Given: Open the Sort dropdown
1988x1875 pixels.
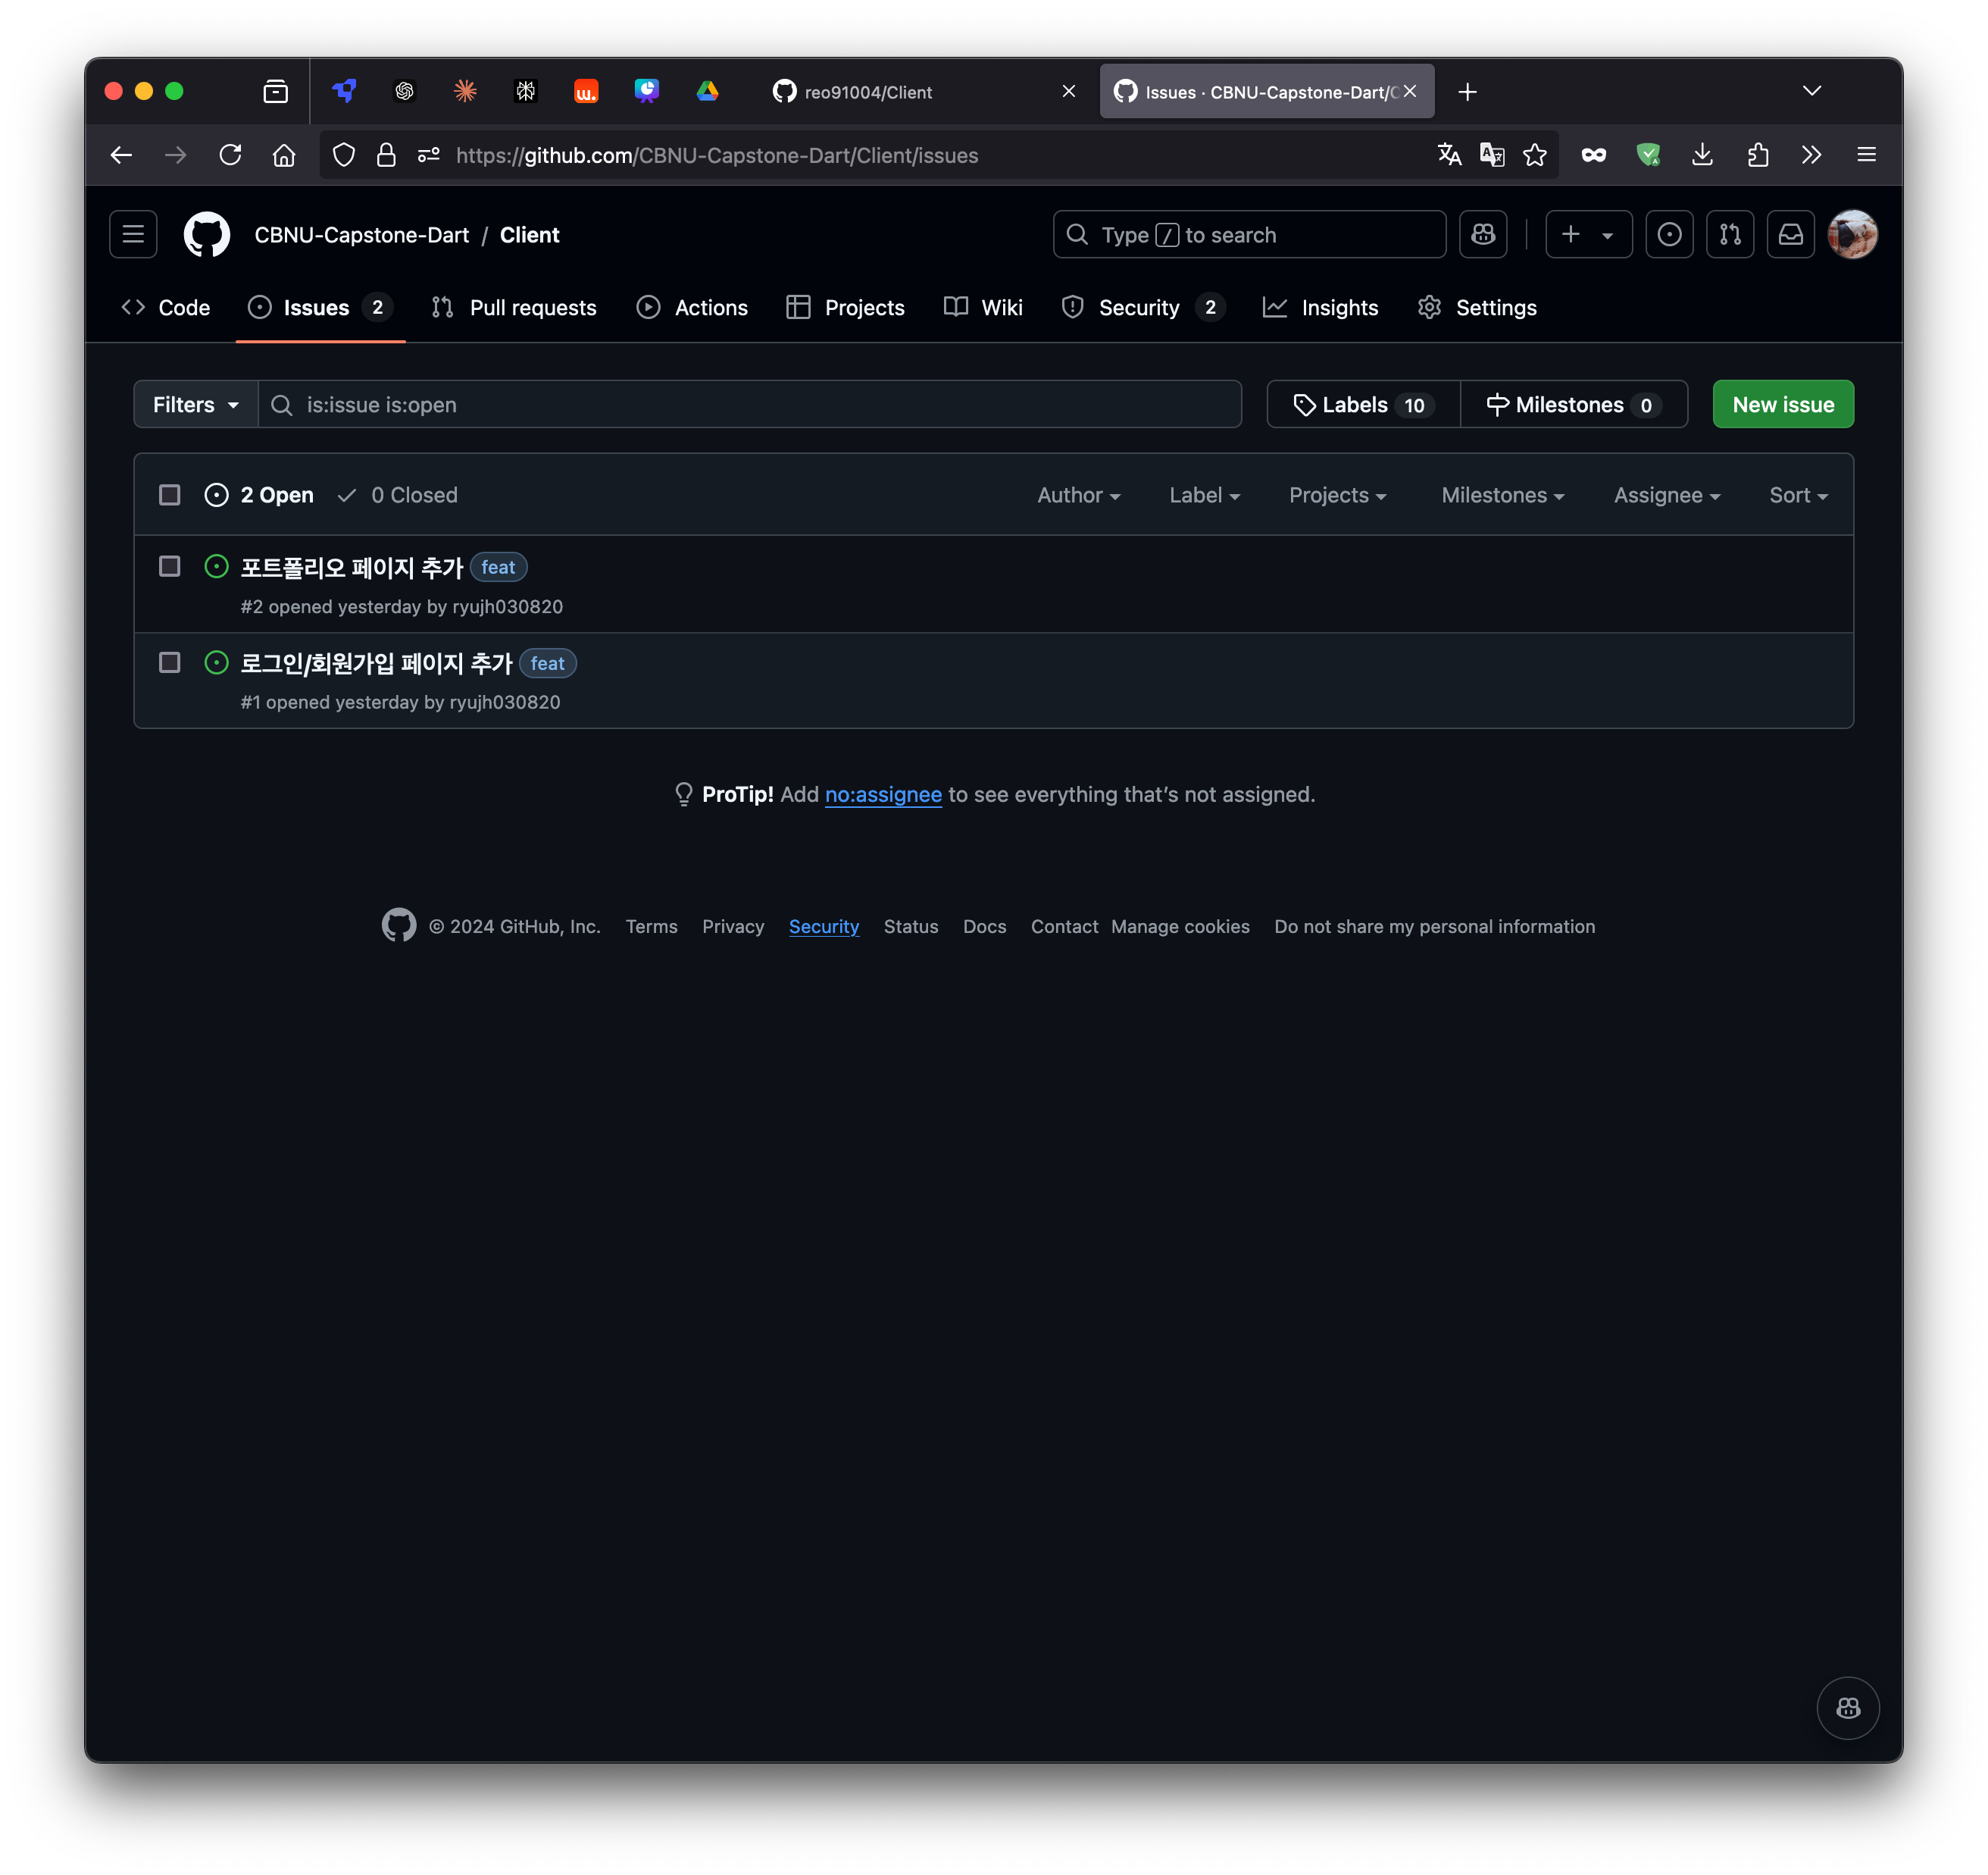Looking at the screenshot, I should (1797, 495).
